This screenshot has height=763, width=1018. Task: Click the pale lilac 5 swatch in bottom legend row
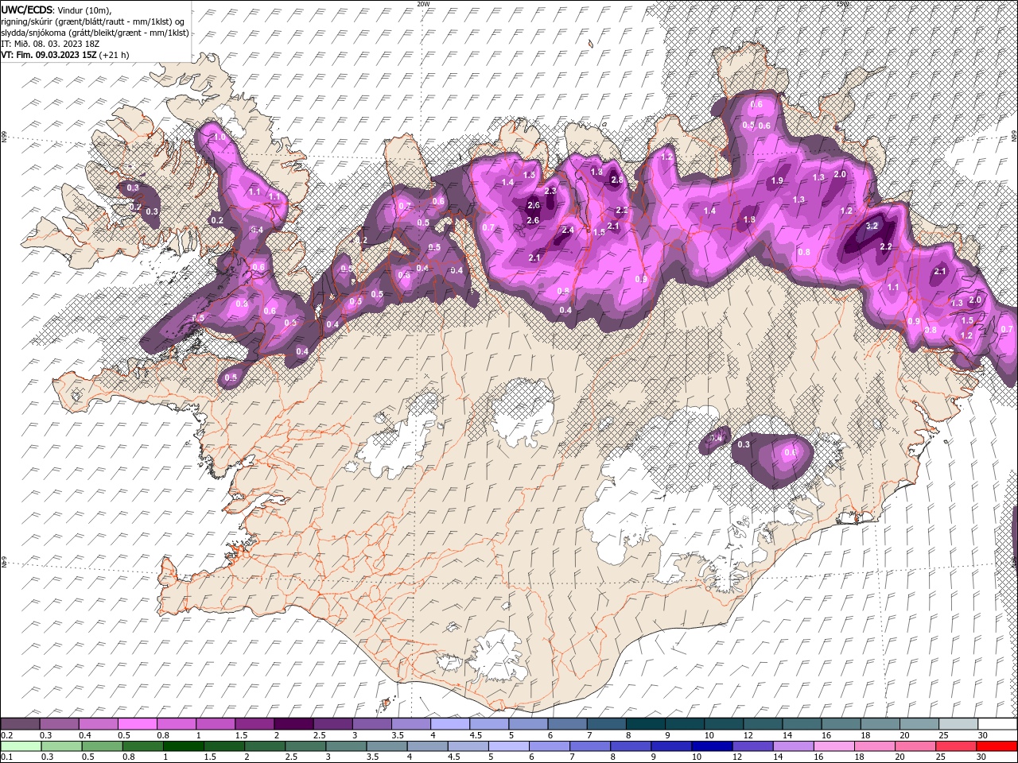click(x=508, y=746)
